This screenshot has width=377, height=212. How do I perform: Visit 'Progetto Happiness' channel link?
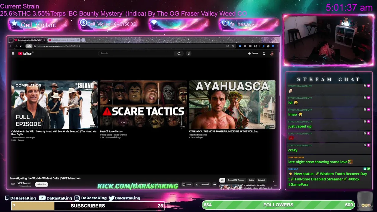(198, 135)
